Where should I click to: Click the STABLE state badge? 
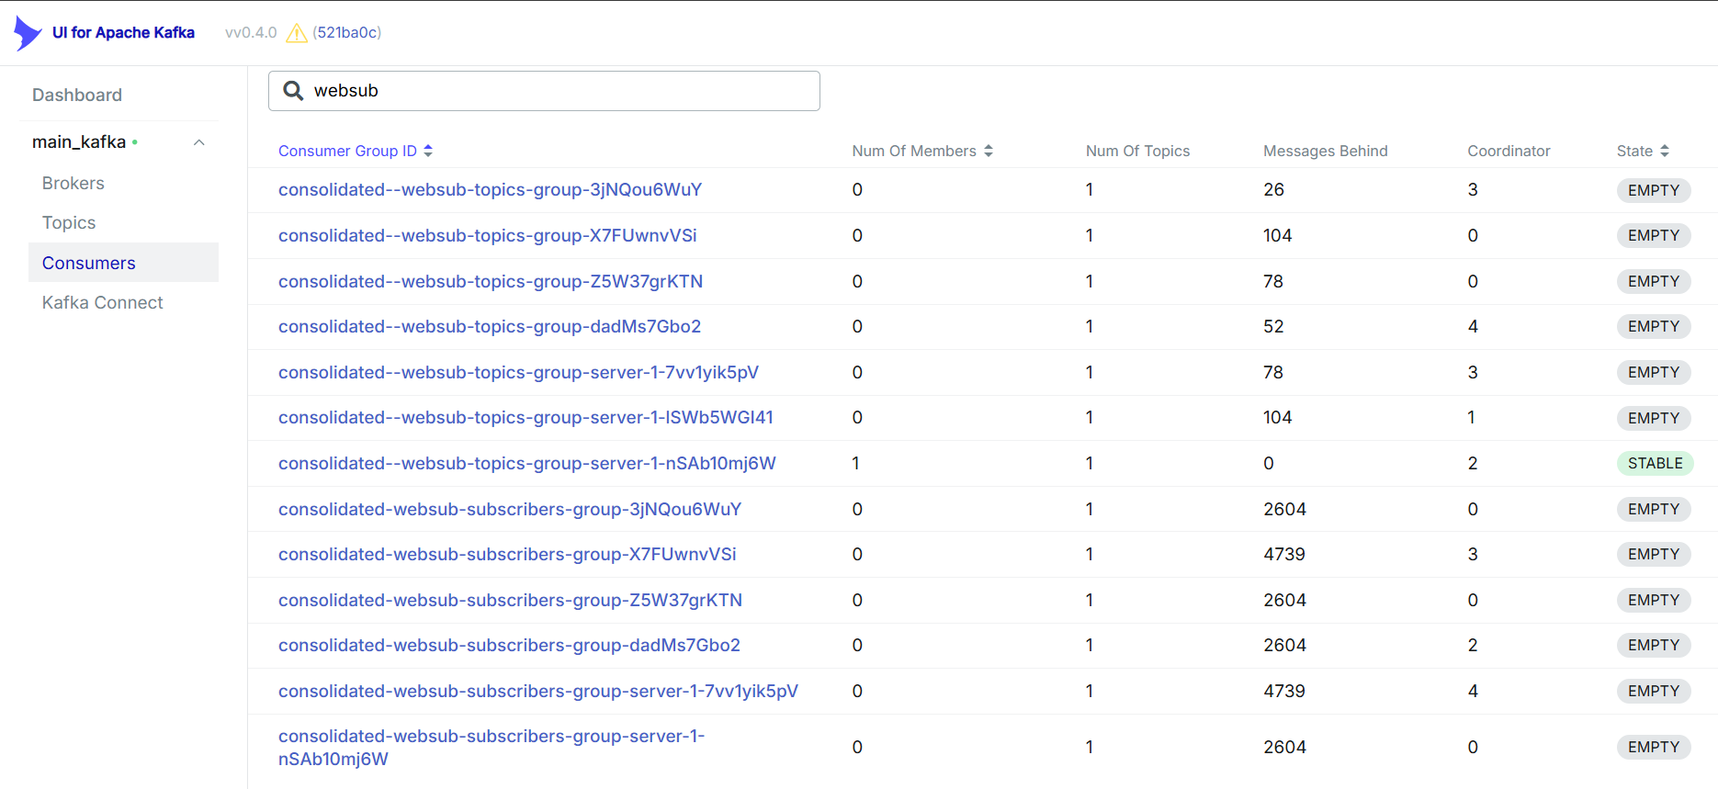pyautogui.click(x=1655, y=463)
